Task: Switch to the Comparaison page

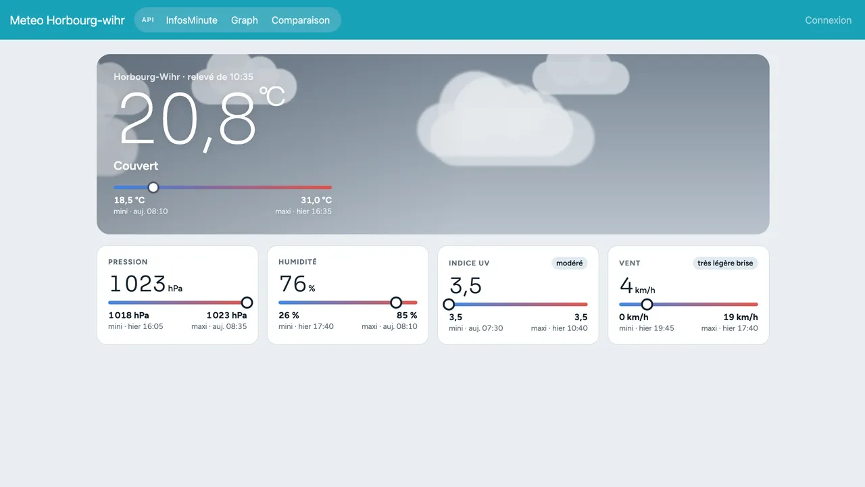Action: click(x=301, y=20)
